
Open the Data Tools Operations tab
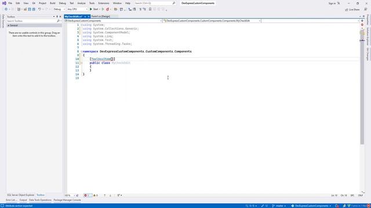40,200
